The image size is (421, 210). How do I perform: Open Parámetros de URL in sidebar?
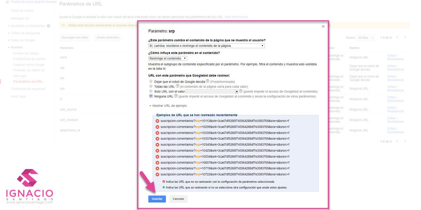28,82
